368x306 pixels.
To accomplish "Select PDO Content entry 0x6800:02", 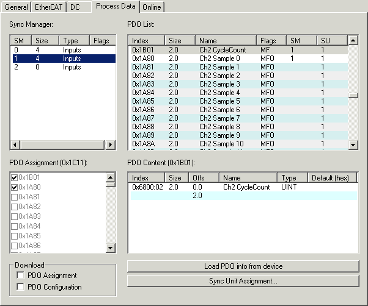I will pos(244,187).
